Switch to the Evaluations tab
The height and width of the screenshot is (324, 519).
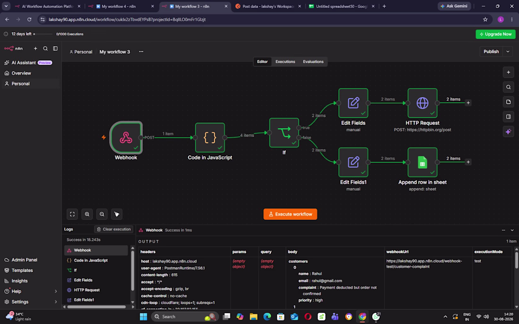(313, 62)
